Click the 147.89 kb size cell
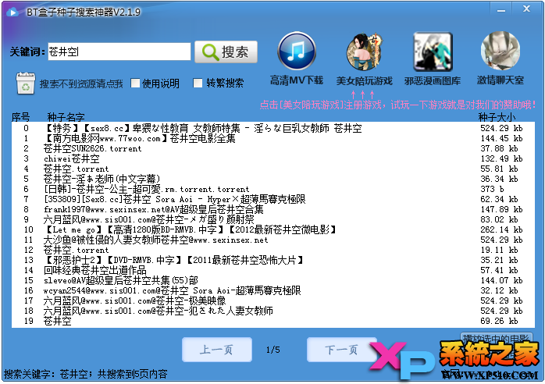The width and height of the screenshot is (545, 384). 501,209
